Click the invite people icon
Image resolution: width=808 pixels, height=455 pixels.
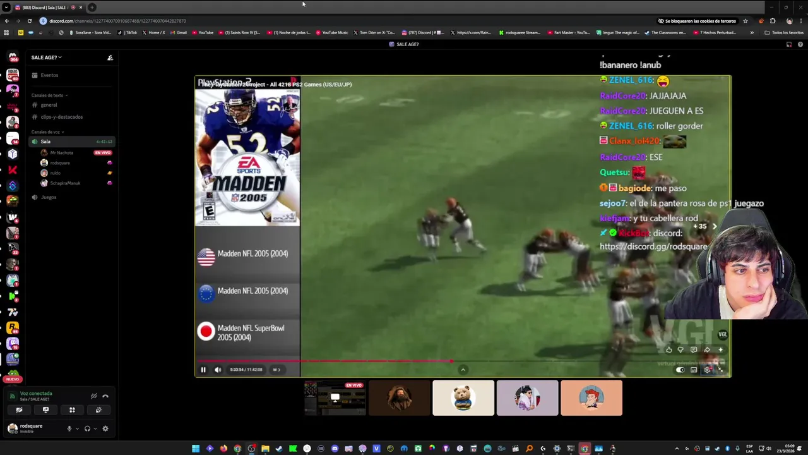click(x=110, y=58)
